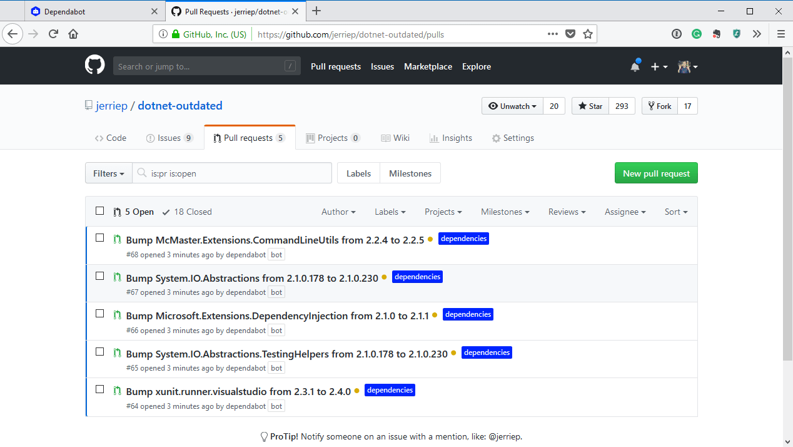Image resolution: width=793 pixels, height=447 pixels.
Task: Expand the Filters dropdown
Action: coord(109,173)
